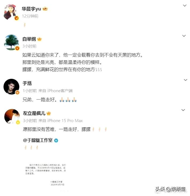Follow the @于朦胧工作室 mention link

point(38,140)
